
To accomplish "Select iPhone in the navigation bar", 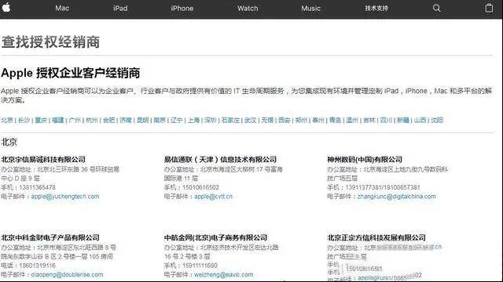I will 182,9.
